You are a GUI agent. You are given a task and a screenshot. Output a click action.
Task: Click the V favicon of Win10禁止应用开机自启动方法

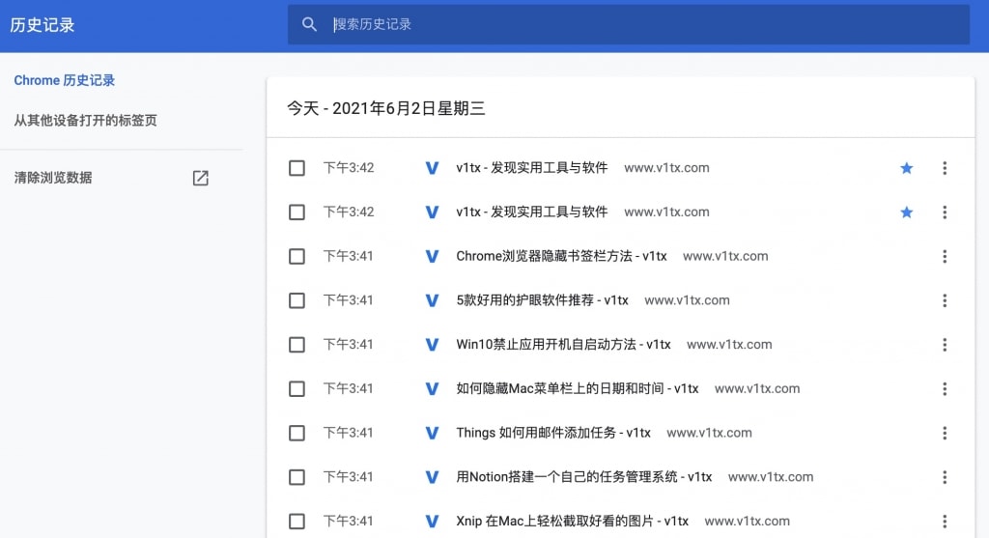432,345
